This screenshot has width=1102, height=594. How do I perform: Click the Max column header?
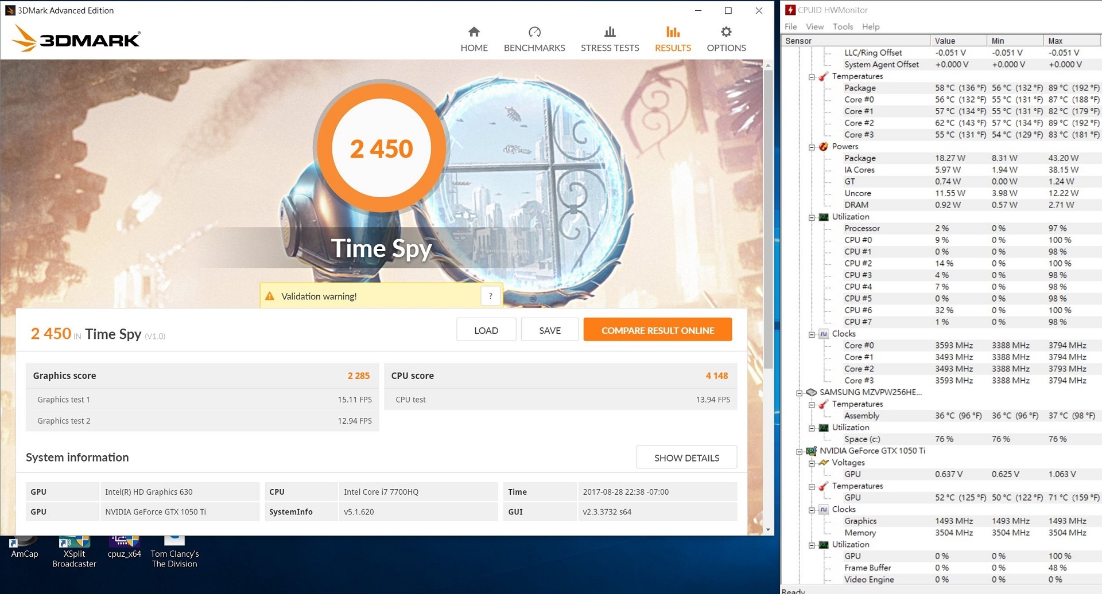1072,41
